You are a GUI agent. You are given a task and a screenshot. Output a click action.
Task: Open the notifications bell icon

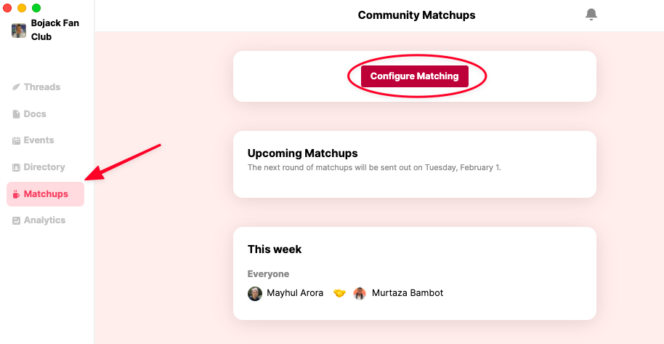click(591, 15)
